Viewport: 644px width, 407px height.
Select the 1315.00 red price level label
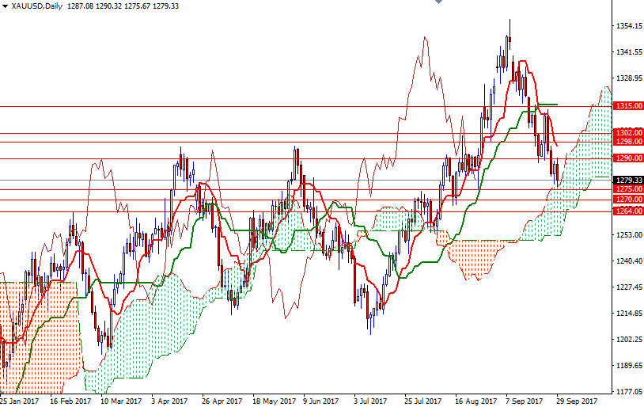tap(628, 106)
